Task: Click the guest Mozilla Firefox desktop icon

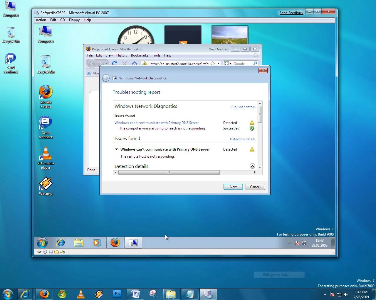Action: click(x=46, y=97)
